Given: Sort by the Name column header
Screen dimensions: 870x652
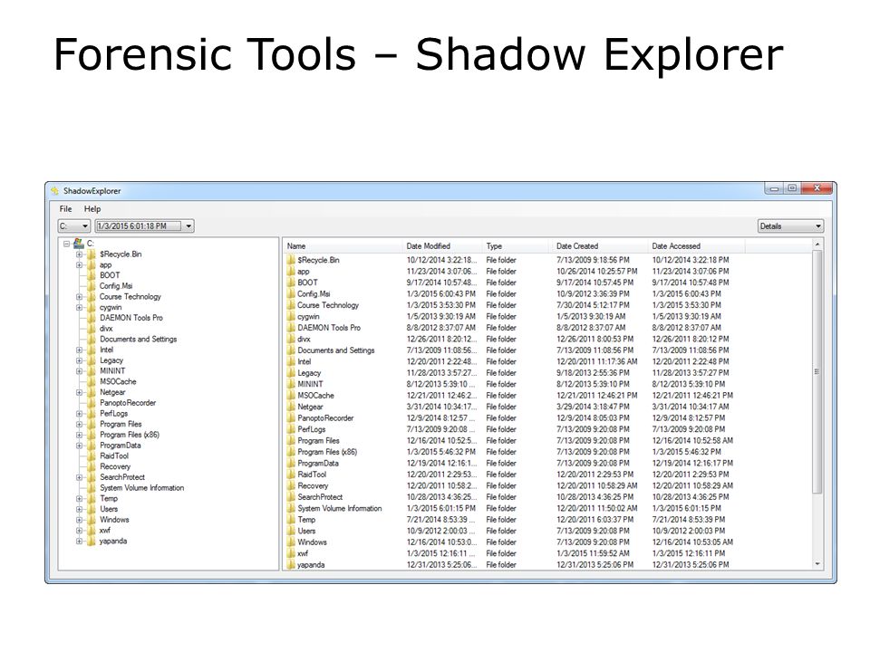Looking at the screenshot, I should coord(343,246).
